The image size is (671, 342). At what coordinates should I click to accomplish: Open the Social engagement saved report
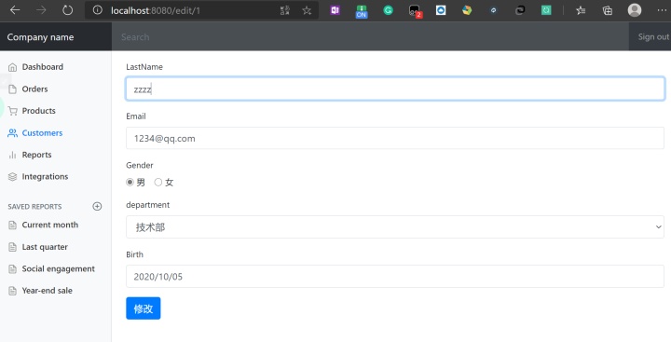point(58,268)
